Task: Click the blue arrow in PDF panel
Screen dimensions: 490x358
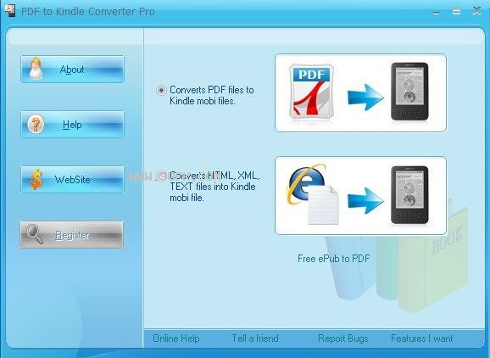Action: coord(365,98)
